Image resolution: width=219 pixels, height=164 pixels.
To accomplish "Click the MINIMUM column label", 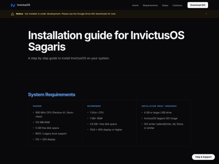I will [37, 106].
